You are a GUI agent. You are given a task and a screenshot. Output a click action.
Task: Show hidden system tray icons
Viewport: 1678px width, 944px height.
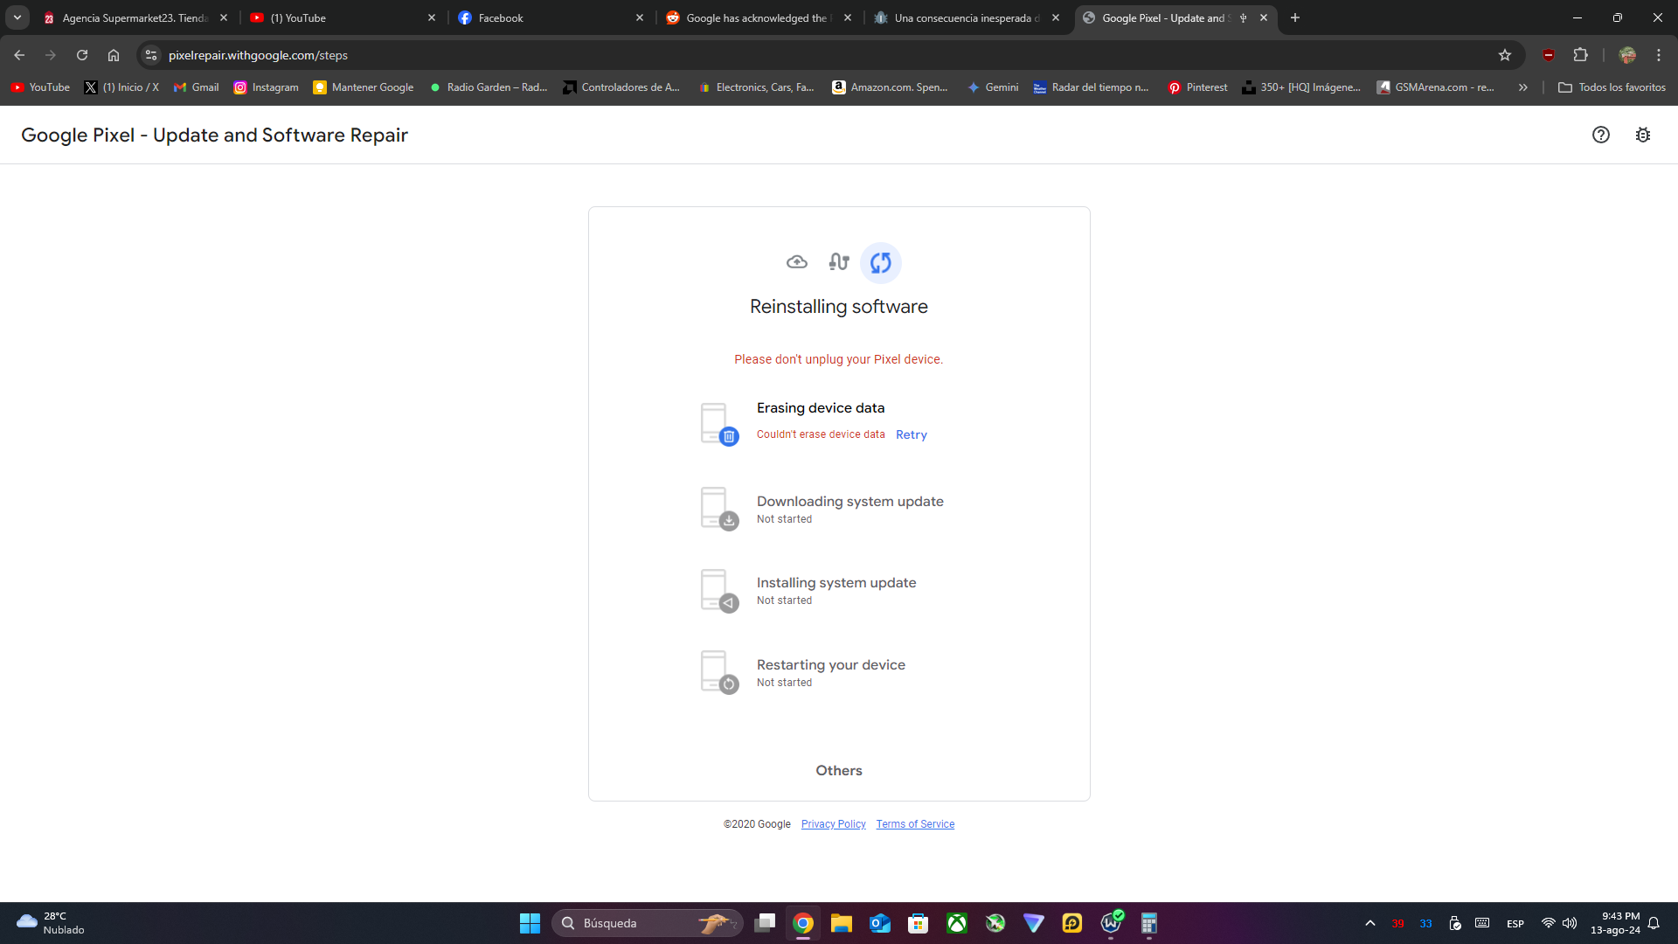tap(1370, 923)
